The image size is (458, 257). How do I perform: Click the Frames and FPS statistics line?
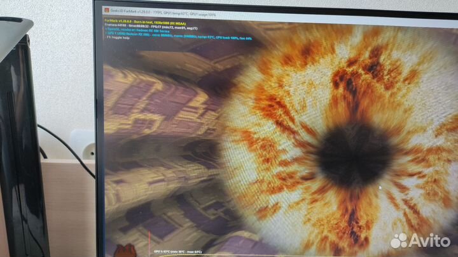(x=151, y=27)
